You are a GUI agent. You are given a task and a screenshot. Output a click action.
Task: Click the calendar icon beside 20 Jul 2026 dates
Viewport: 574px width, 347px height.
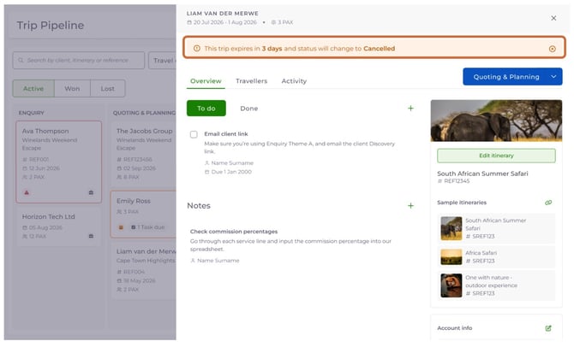(189, 22)
